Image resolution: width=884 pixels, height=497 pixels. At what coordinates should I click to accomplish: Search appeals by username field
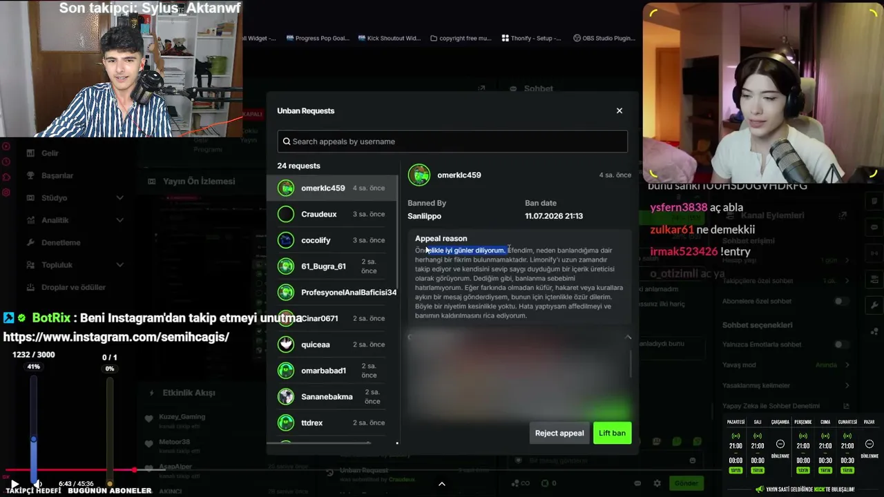pyautogui.click(x=452, y=142)
